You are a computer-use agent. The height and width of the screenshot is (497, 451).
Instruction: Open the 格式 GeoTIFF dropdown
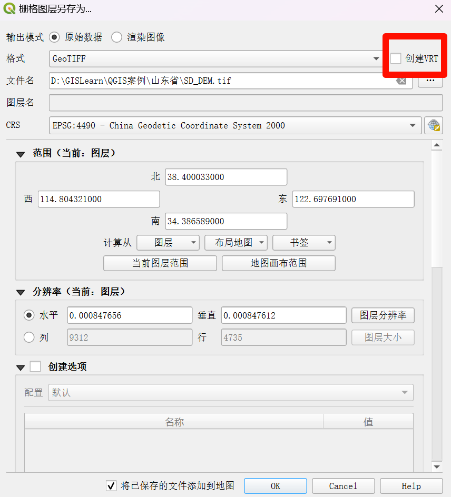tap(215, 58)
